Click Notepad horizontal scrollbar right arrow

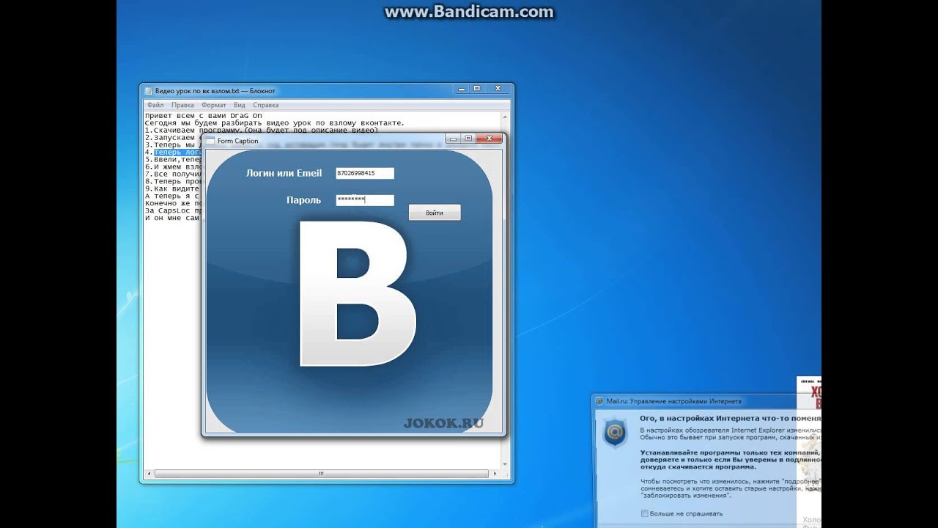coord(495,474)
